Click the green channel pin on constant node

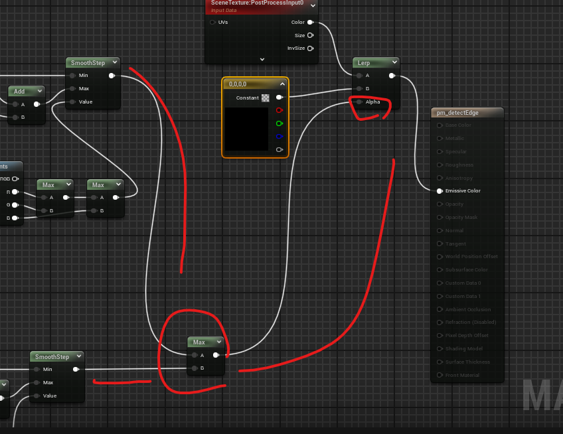tap(280, 123)
